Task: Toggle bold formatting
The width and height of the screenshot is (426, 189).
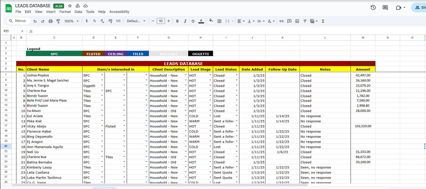Action: coord(177,21)
